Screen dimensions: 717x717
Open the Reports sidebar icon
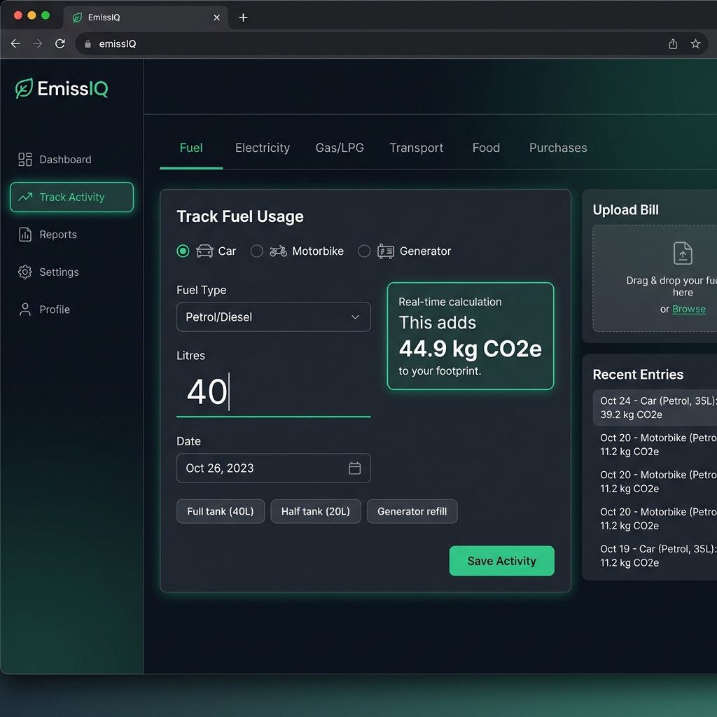(x=25, y=235)
